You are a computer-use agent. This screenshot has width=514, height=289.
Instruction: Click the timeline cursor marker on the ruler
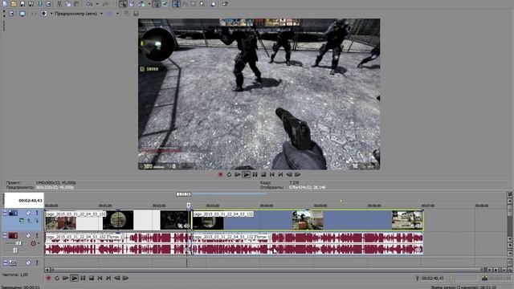[x=189, y=206]
